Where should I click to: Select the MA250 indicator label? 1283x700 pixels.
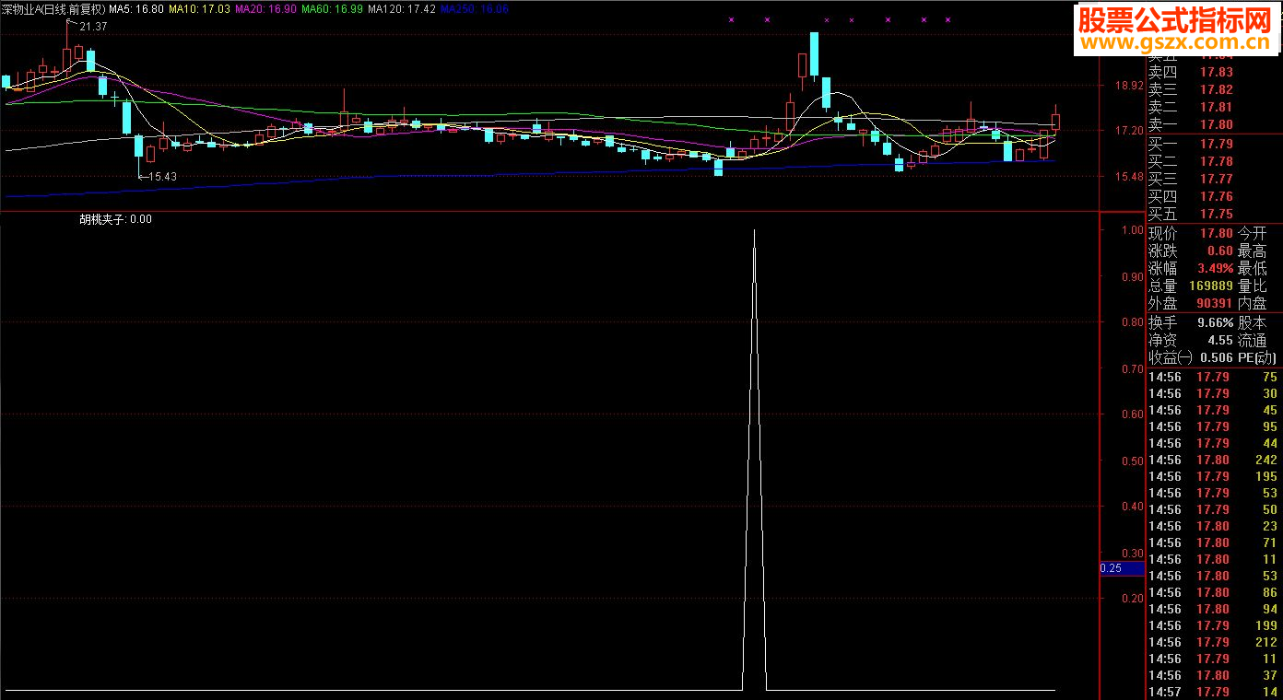click(x=474, y=8)
